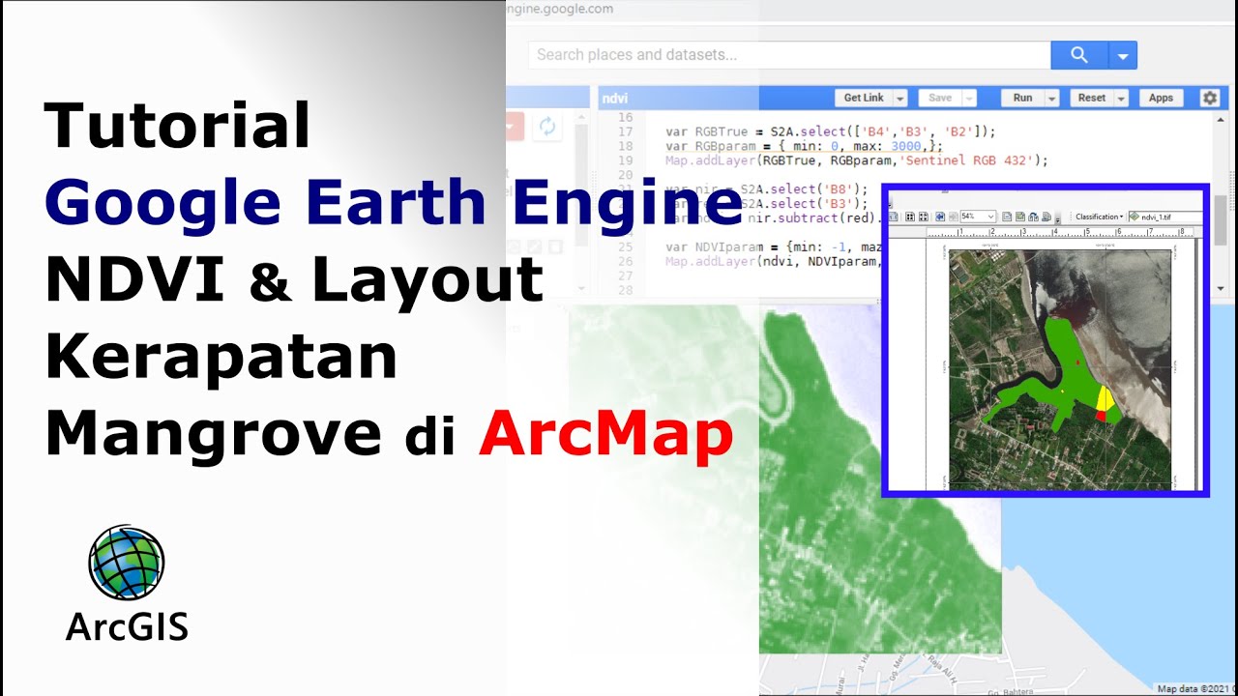Expand the Run dropdown arrow
1238x696 pixels.
(1052, 98)
